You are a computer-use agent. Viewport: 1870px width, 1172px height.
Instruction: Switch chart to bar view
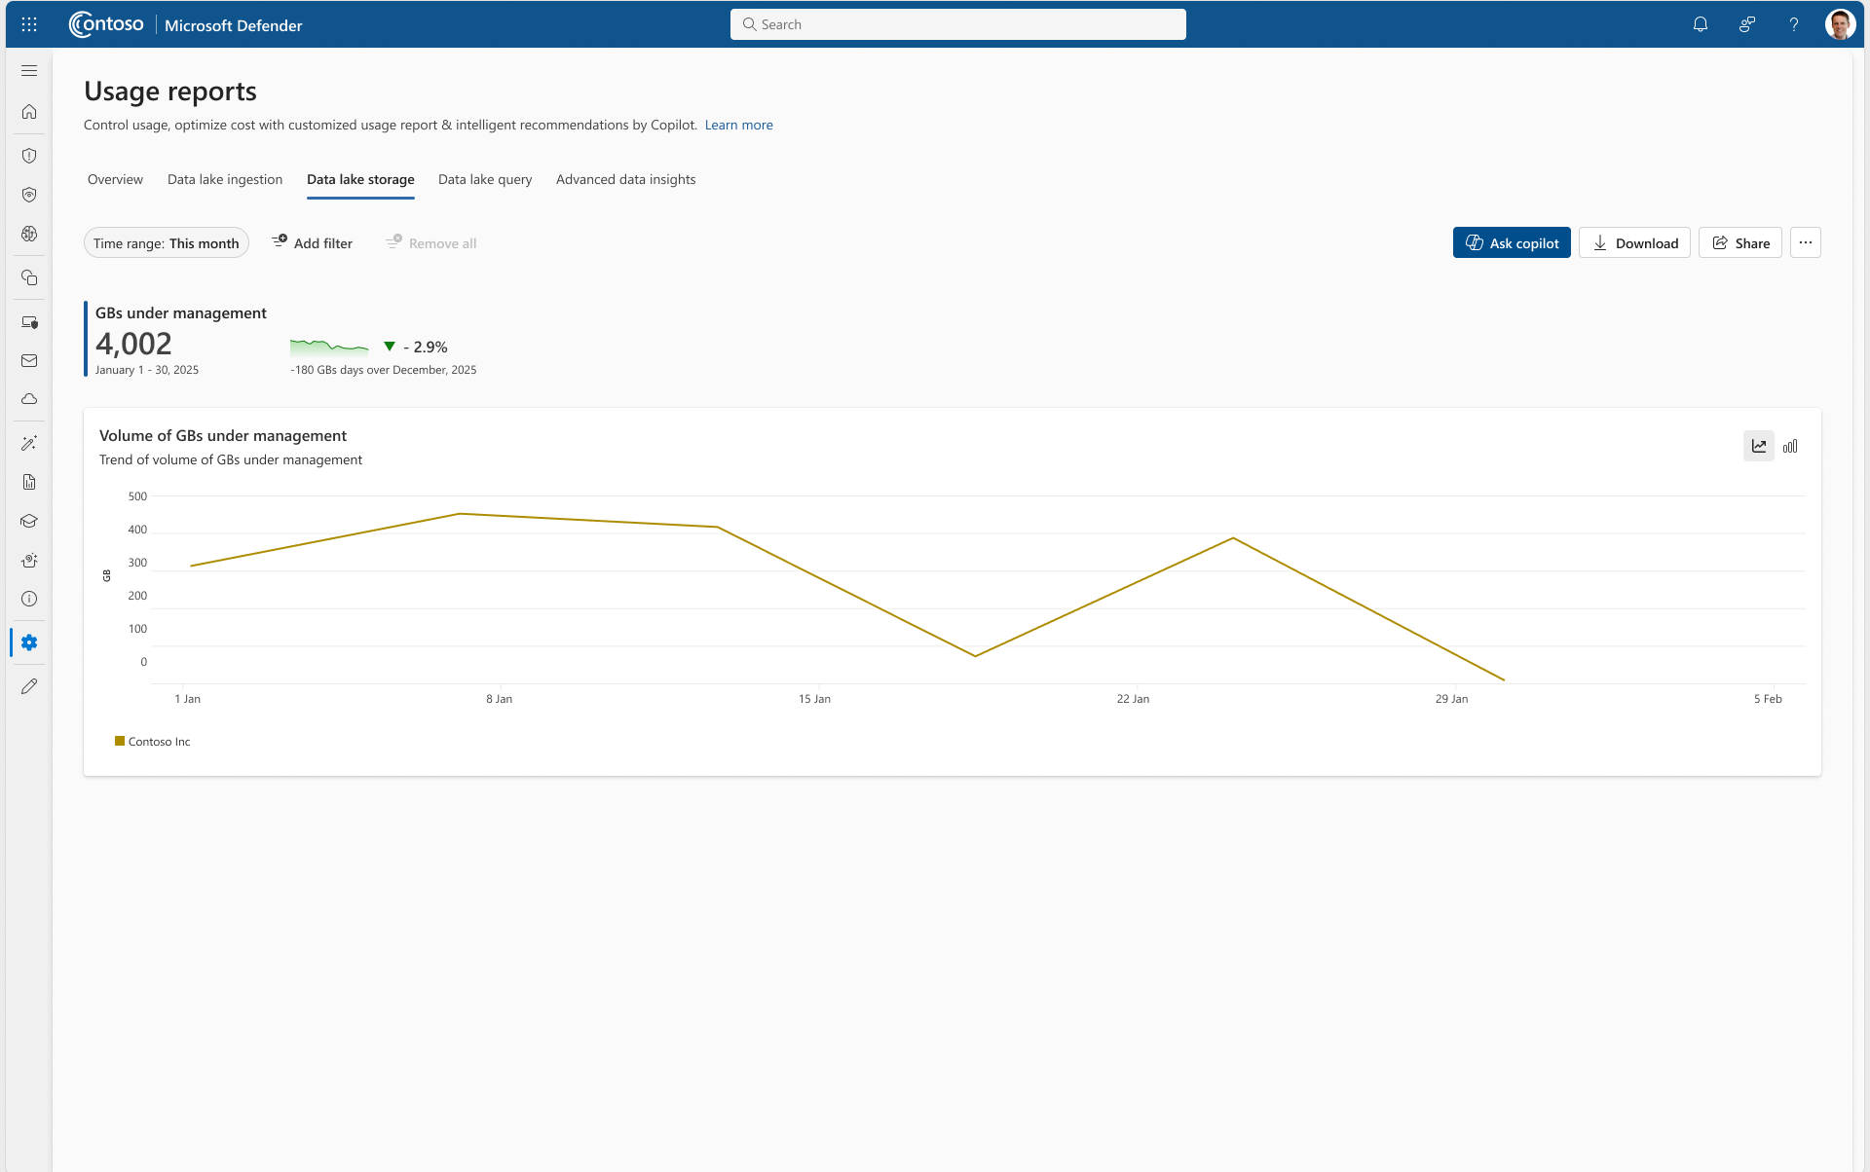click(x=1790, y=446)
